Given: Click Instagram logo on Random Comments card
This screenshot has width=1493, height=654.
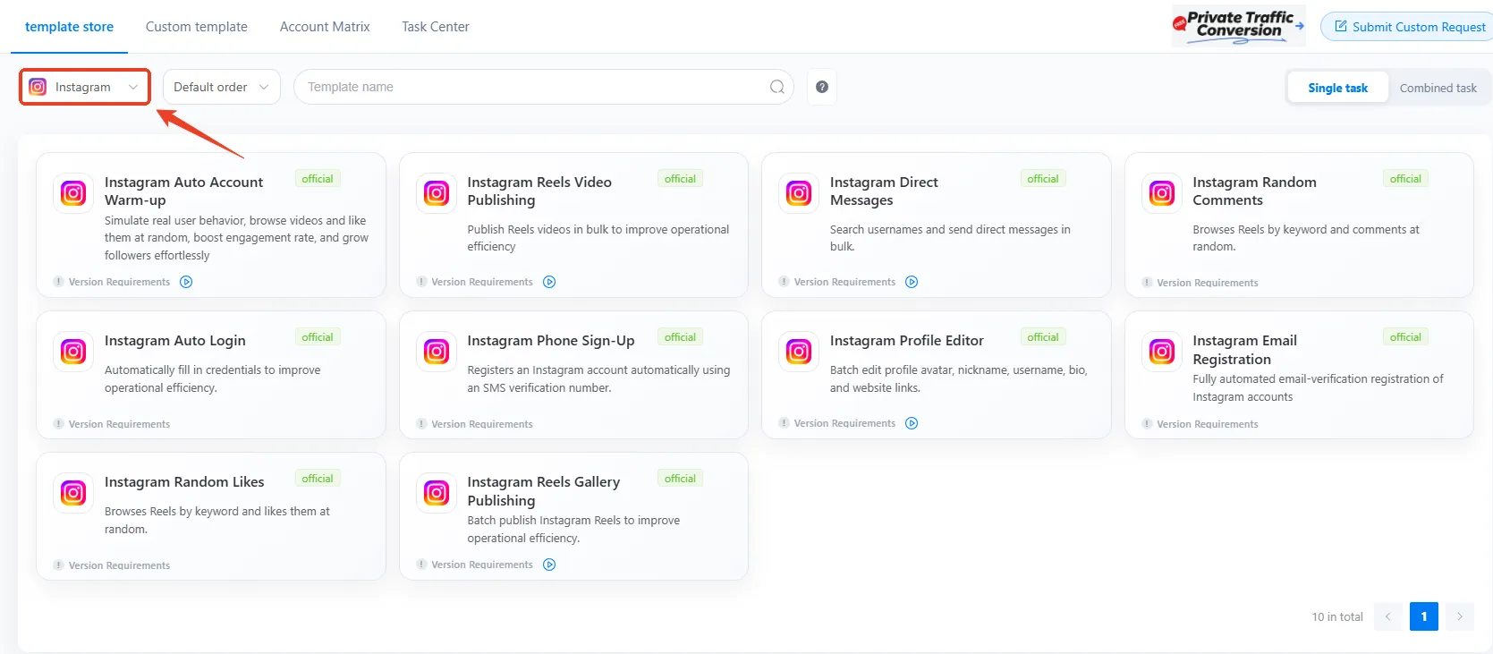Looking at the screenshot, I should (x=1162, y=193).
